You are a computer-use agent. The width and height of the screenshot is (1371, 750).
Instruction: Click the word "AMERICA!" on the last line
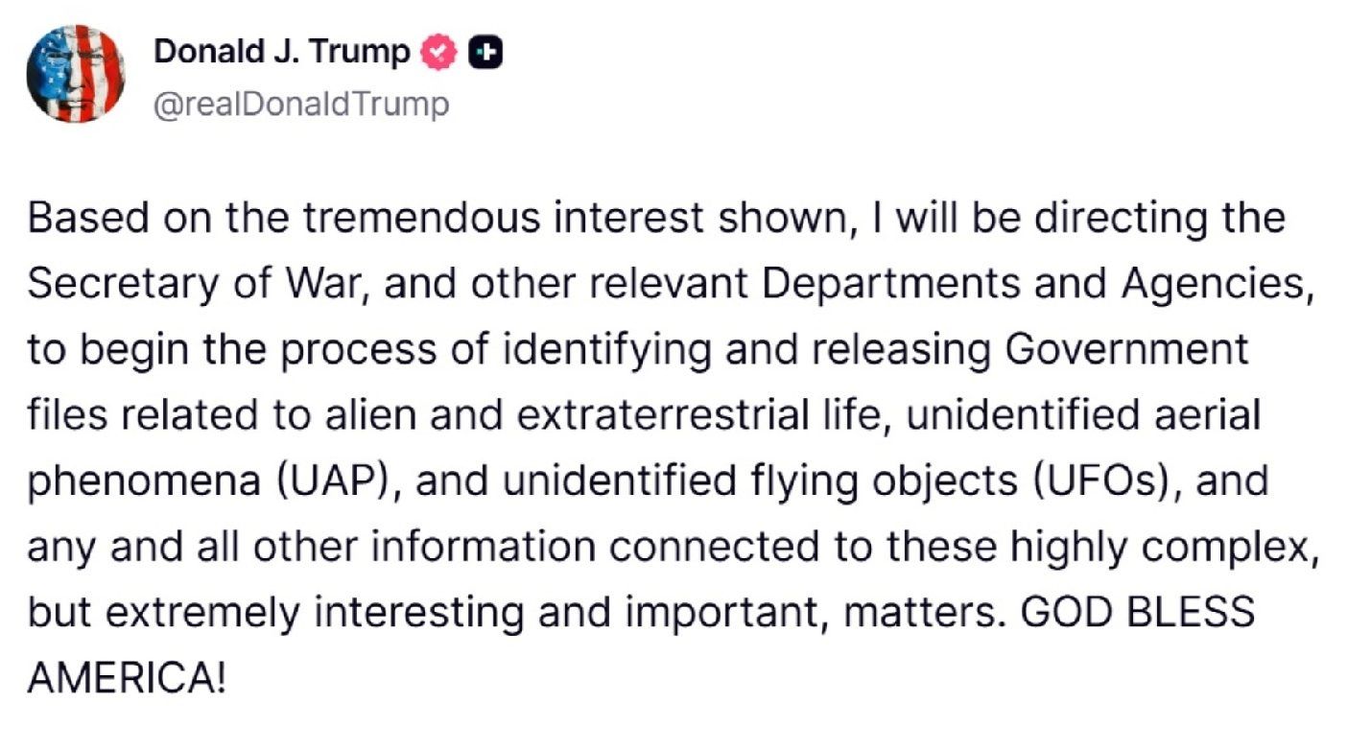[x=128, y=678]
